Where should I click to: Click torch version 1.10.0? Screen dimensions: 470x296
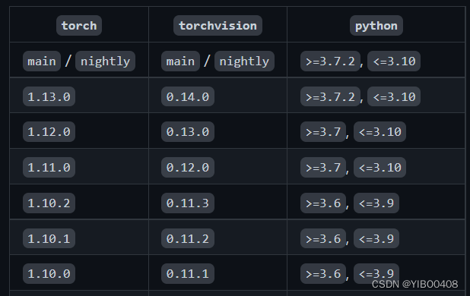[x=49, y=273]
